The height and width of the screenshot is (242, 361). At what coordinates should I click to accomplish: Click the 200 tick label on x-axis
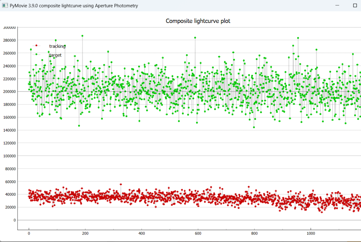click(x=85, y=233)
